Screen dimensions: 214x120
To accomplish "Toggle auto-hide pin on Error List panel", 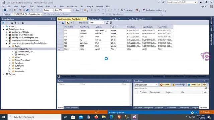I will tap(205, 81).
